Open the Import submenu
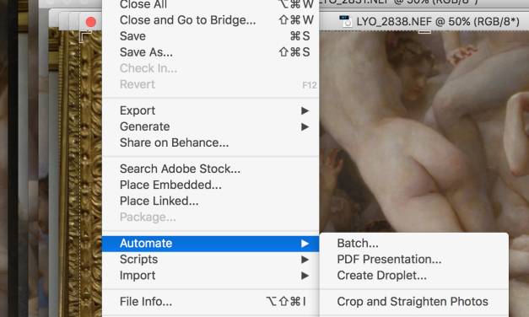The width and height of the screenshot is (529, 317). pyautogui.click(x=211, y=276)
